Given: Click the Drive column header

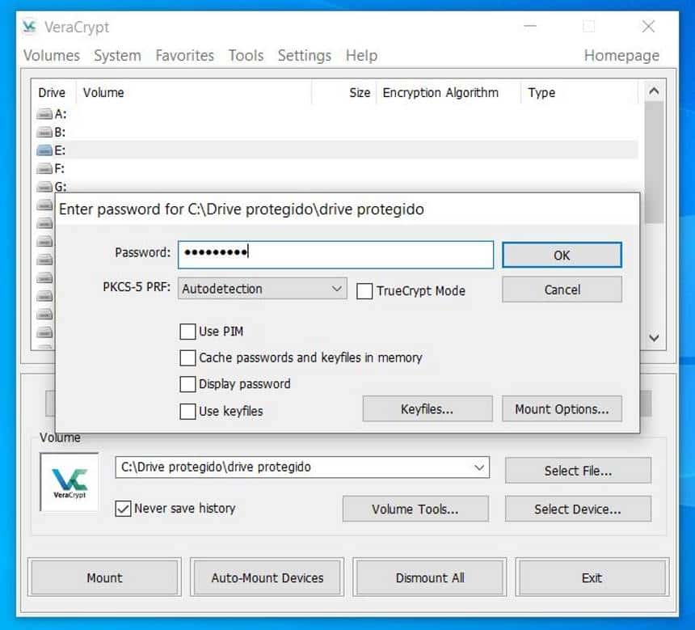Looking at the screenshot, I should [x=52, y=92].
